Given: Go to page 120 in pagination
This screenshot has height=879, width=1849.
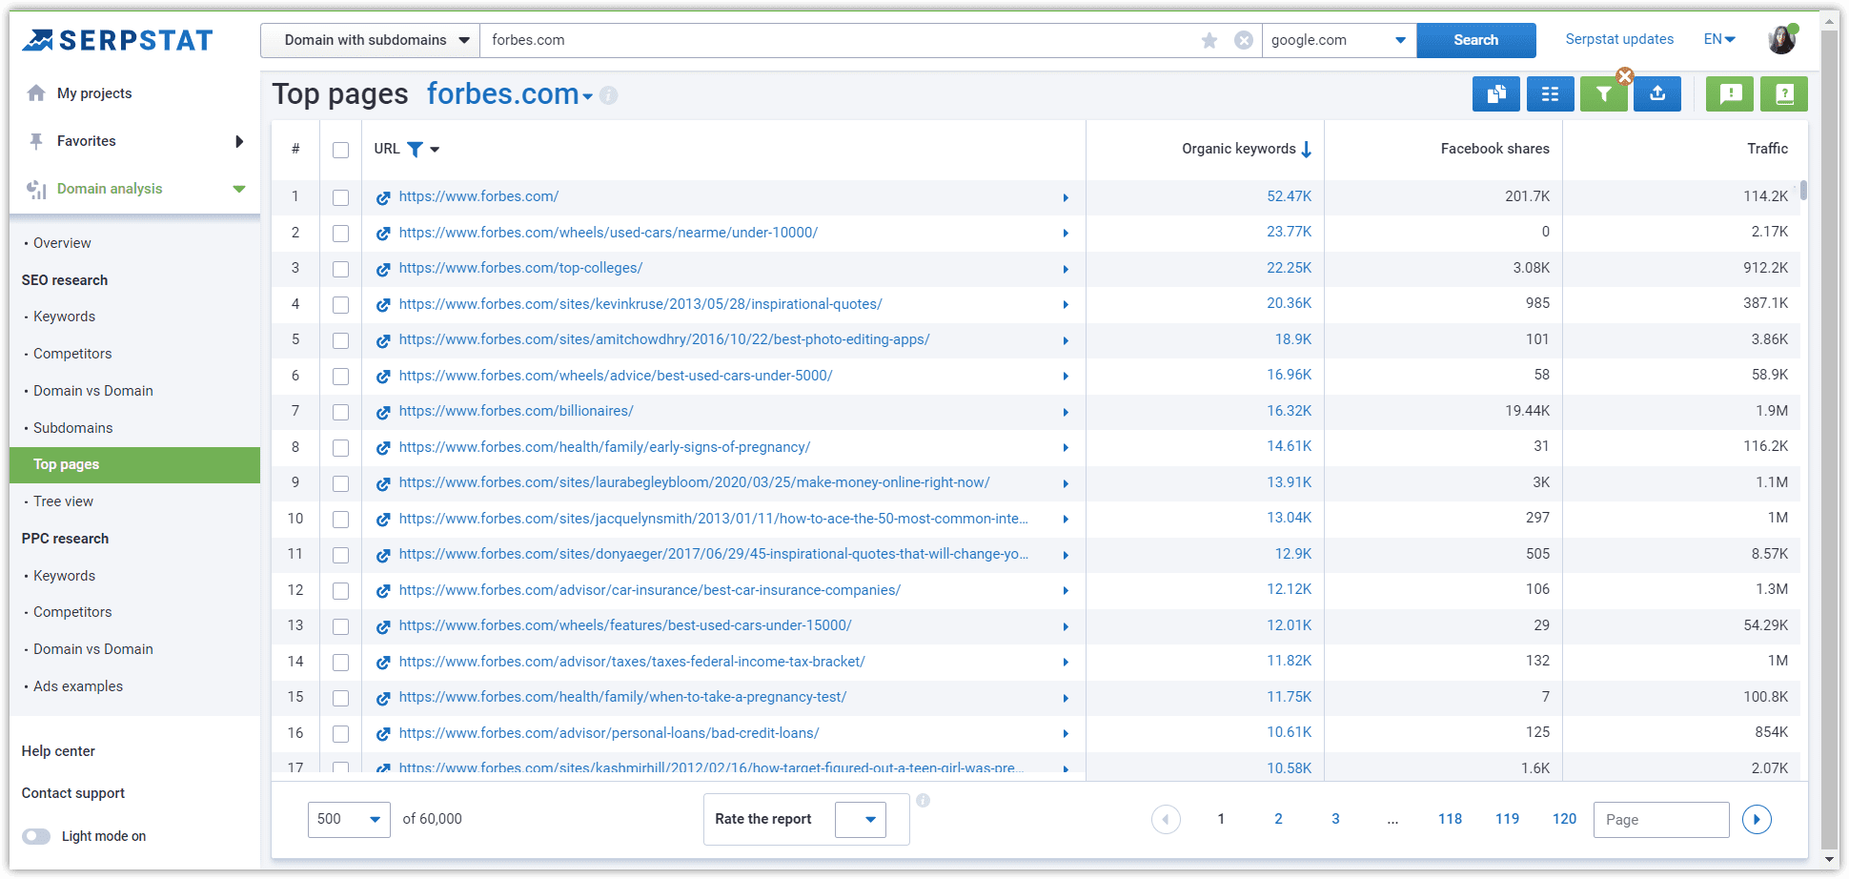Looking at the screenshot, I should (1564, 819).
